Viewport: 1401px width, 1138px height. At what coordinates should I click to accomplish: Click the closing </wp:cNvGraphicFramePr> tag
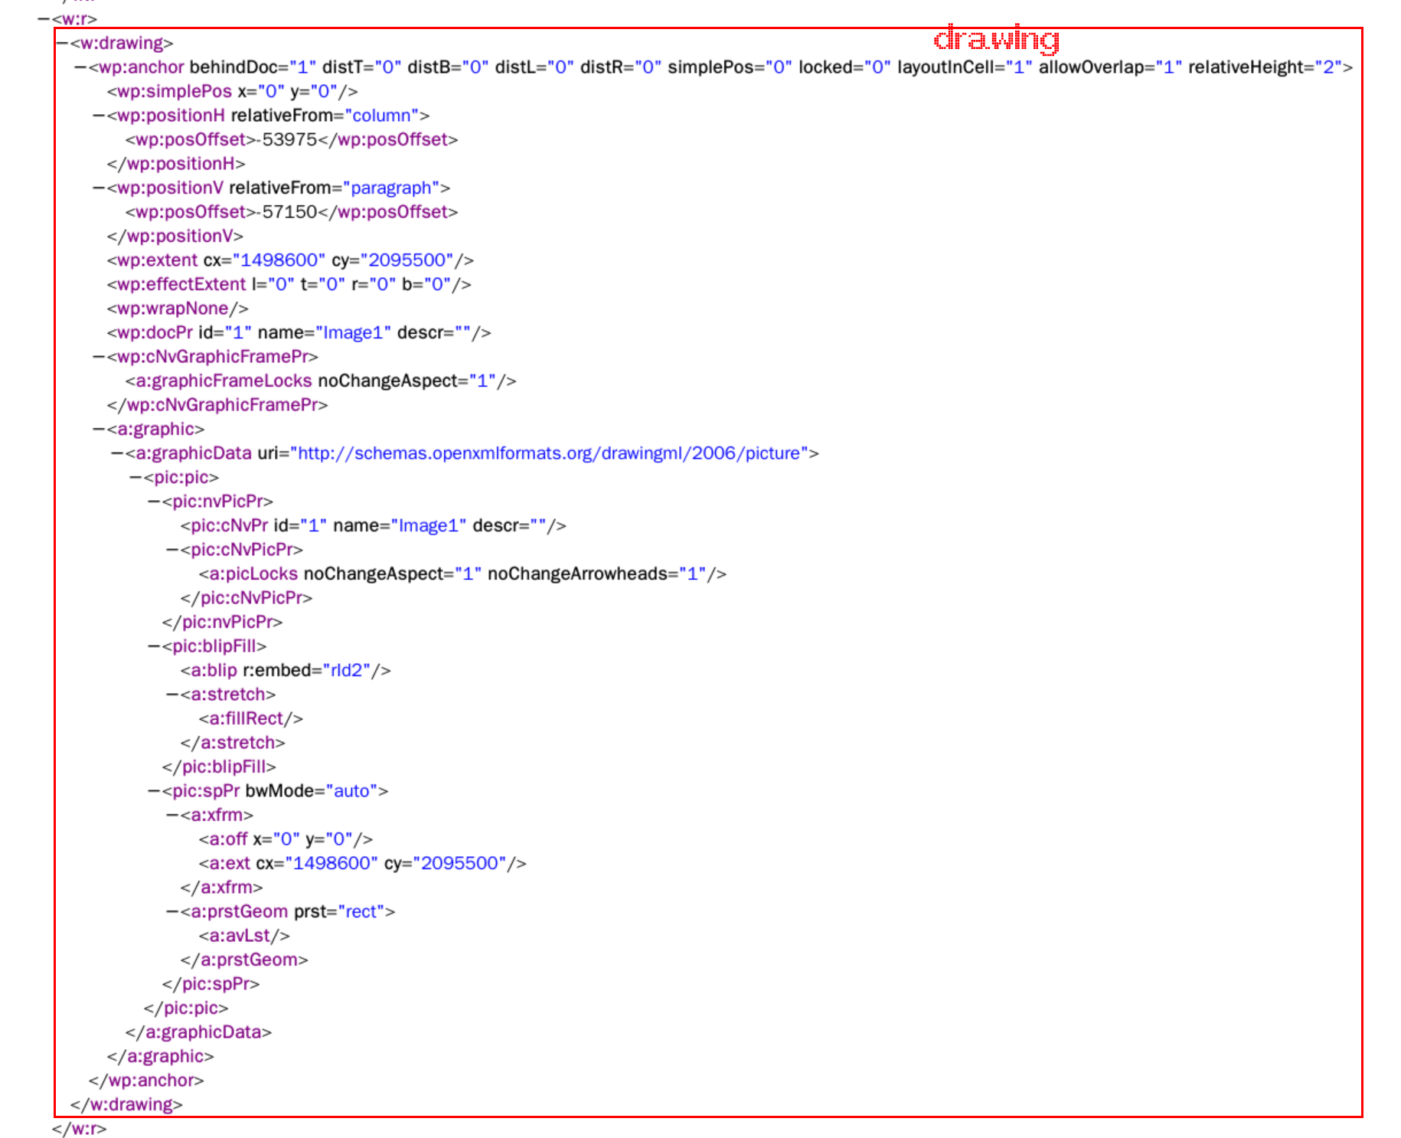[217, 405]
